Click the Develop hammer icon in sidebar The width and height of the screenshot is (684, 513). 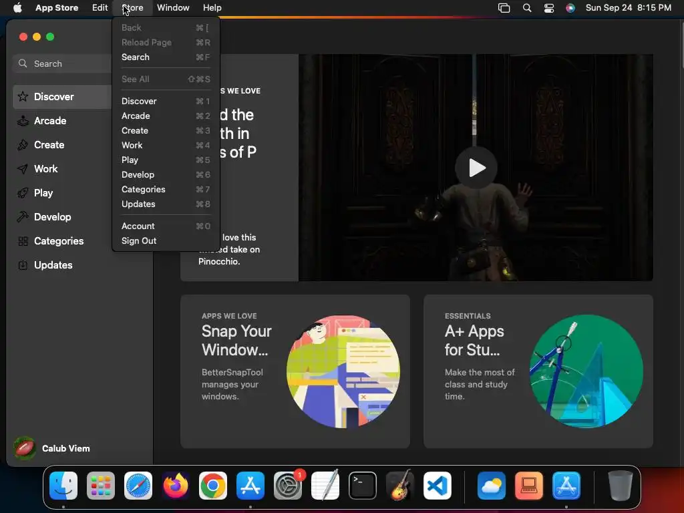pos(23,217)
